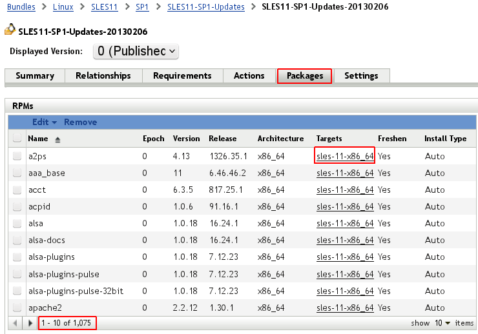Check the aaa_base package checkbox
The image size is (478, 334).
tap(17, 173)
